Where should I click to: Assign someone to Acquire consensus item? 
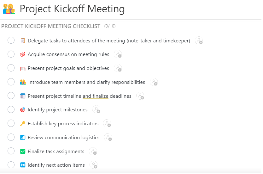pyautogui.click(x=118, y=54)
